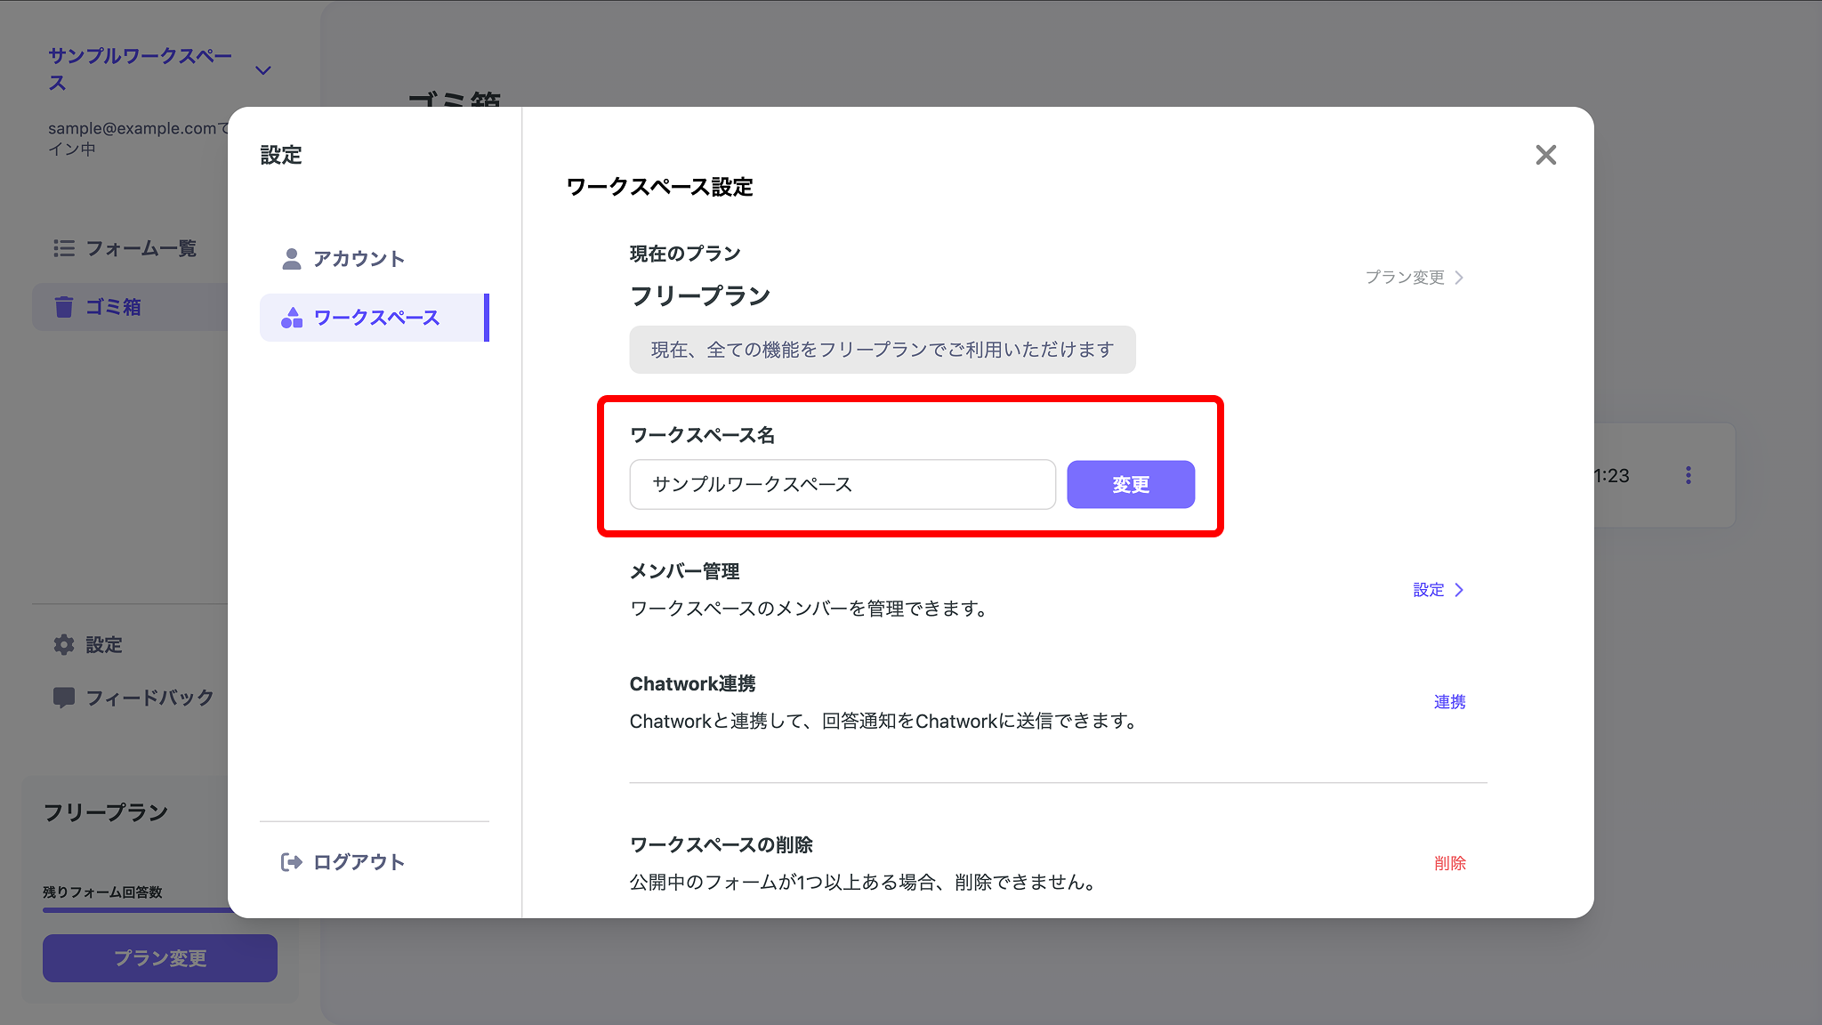This screenshot has width=1822, height=1025.
Task: Select the フォーム一覧 list icon in sidebar
Action: (64, 248)
